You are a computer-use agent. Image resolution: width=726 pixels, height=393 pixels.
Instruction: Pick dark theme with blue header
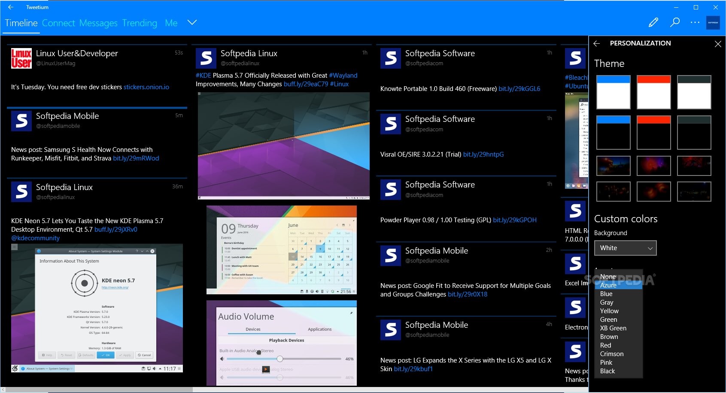(x=613, y=133)
